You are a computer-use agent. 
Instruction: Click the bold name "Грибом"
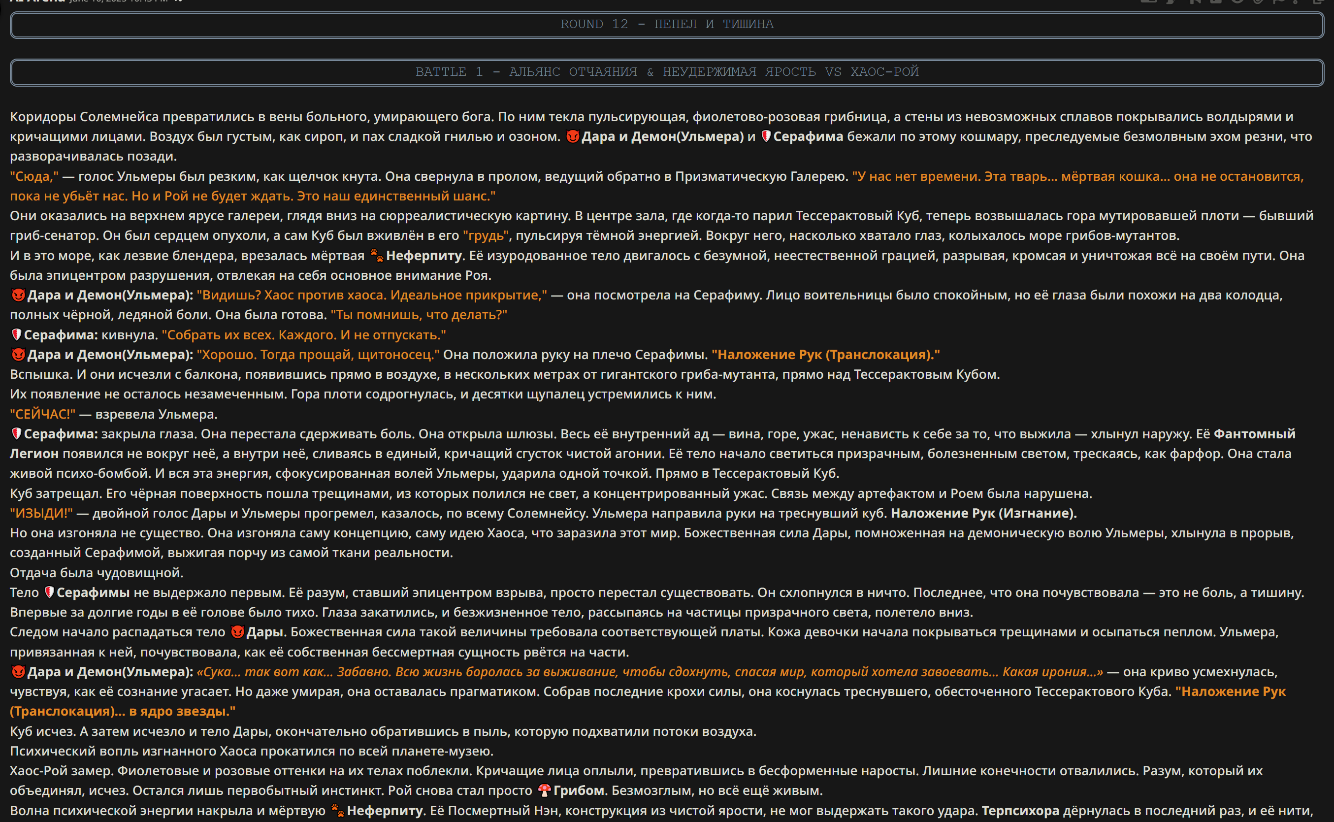(x=579, y=790)
